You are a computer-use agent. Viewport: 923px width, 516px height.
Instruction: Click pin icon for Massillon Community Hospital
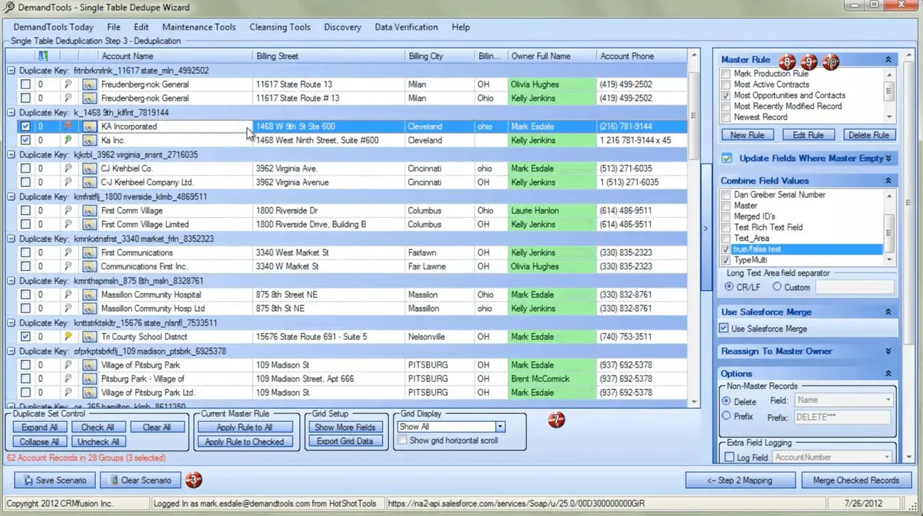[68, 295]
